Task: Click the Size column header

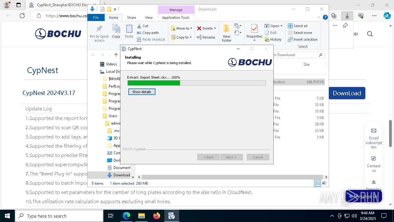Action: pos(307,64)
